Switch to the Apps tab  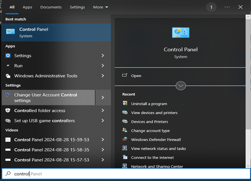[27, 7]
